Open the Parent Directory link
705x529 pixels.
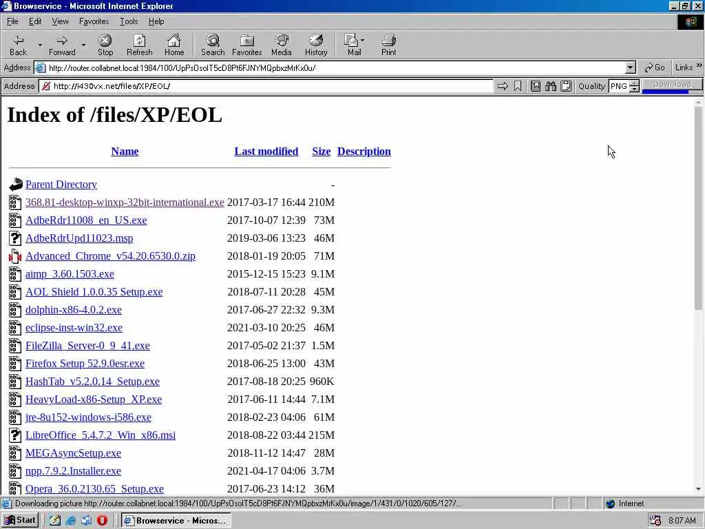(61, 185)
